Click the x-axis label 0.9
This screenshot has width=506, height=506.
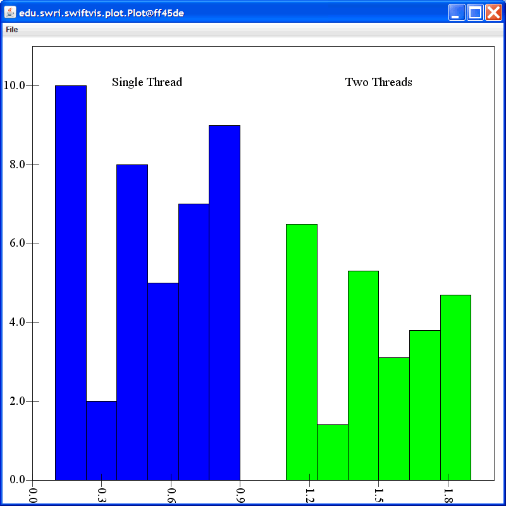point(240,496)
